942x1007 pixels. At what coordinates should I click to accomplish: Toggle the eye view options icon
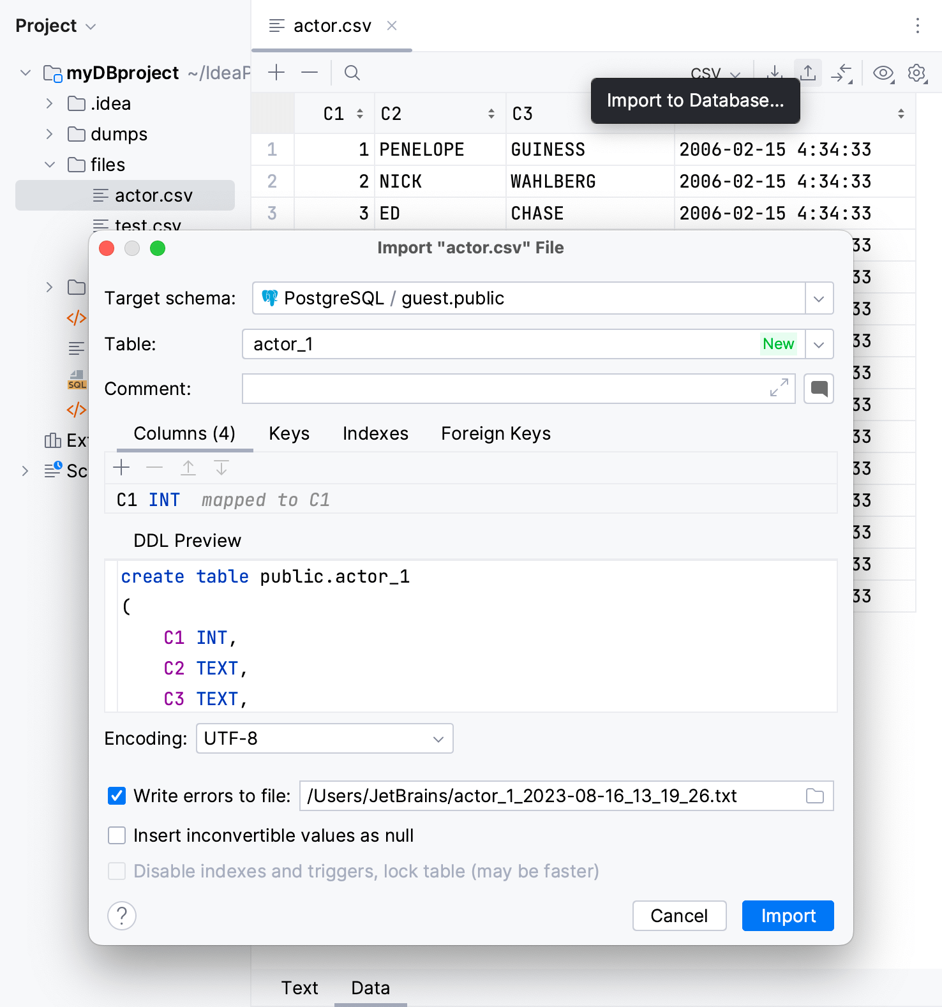click(883, 73)
